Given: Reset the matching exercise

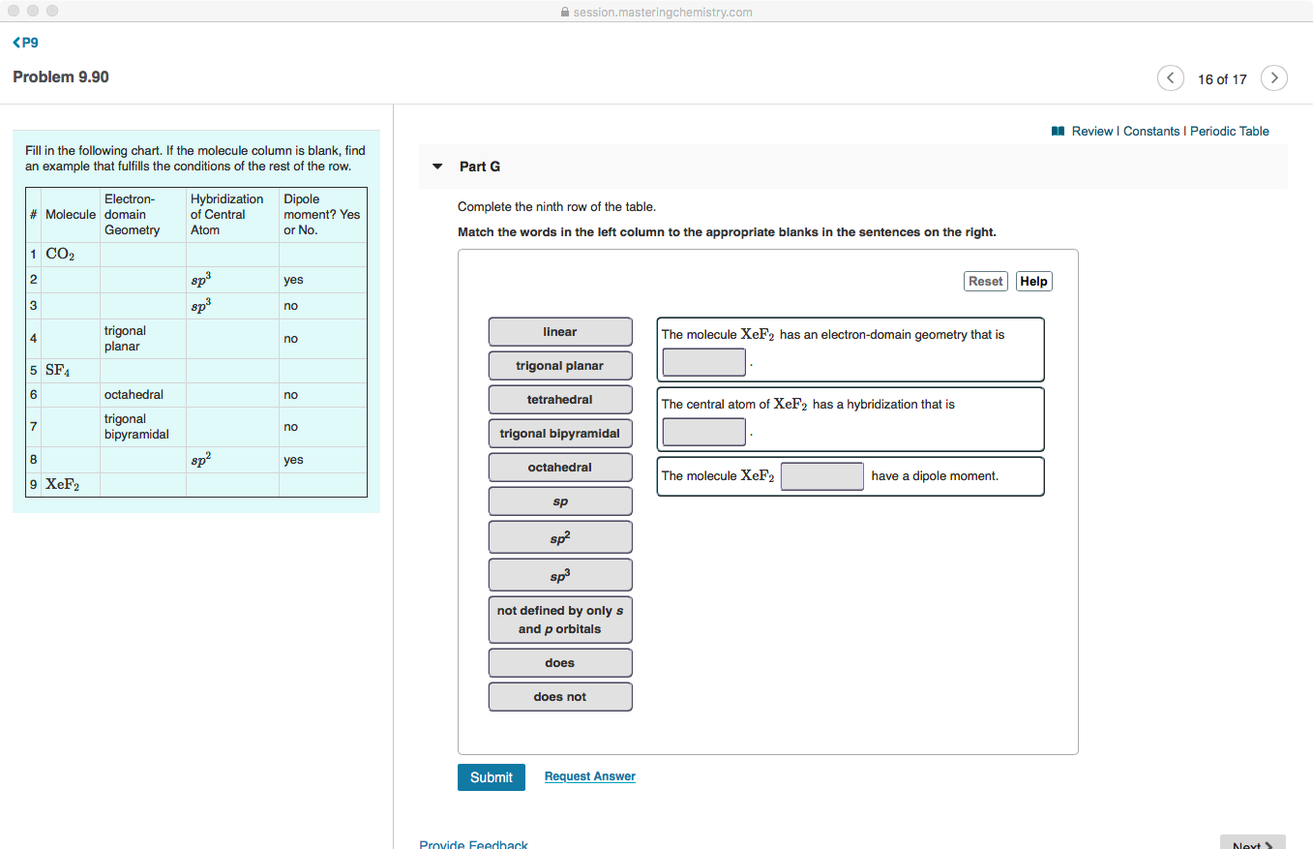Looking at the screenshot, I should point(985,281).
